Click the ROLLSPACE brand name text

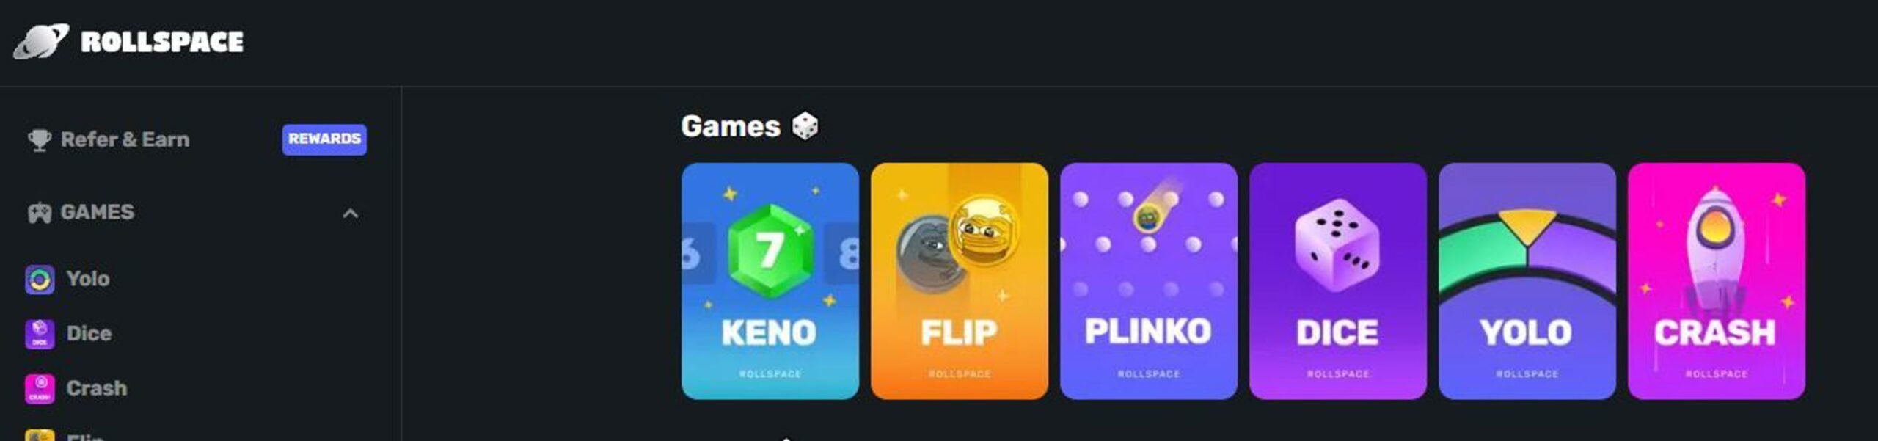(162, 42)
